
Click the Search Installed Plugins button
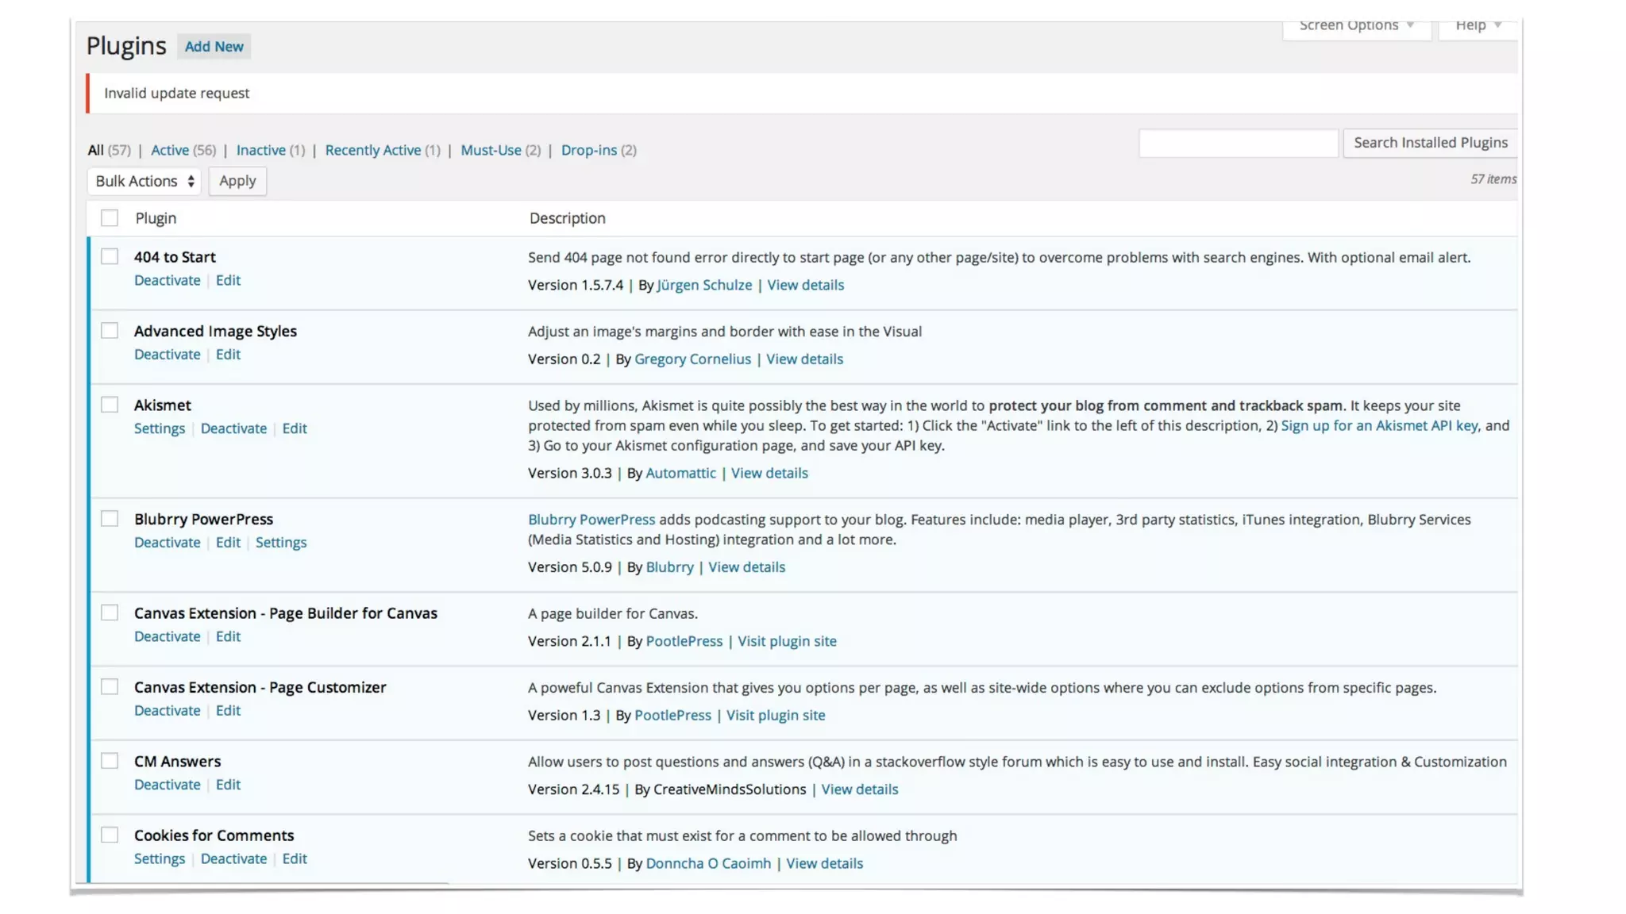[1430, 143]
